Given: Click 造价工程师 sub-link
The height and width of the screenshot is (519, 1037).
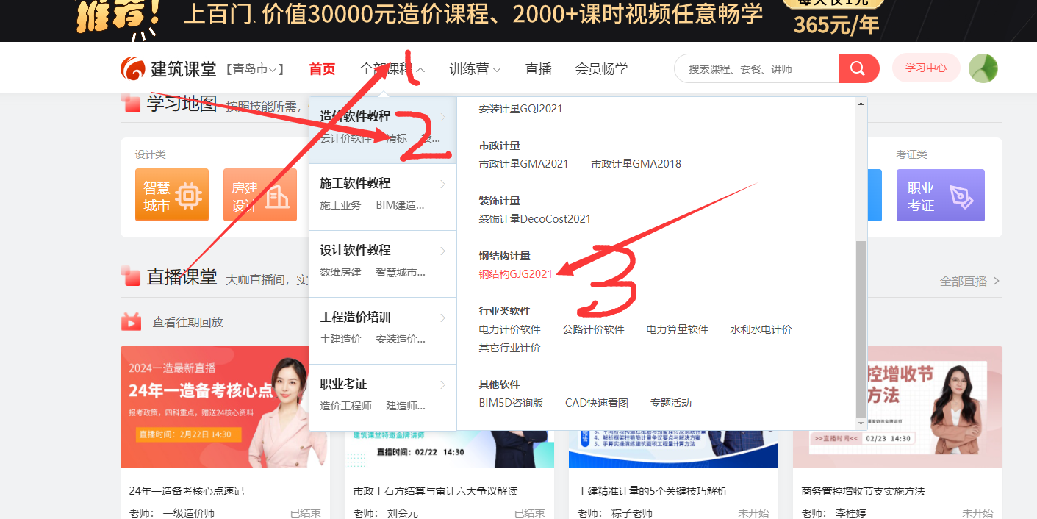Looking at the screenshot, I should (345, 406).
